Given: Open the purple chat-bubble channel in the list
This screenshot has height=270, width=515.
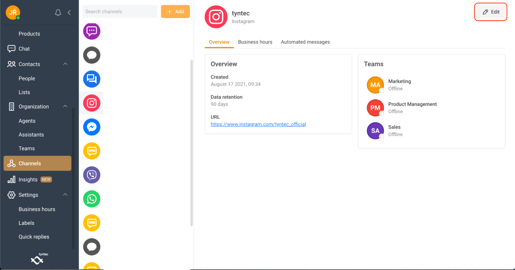Looking at the screenshot, I should (91, 31).
